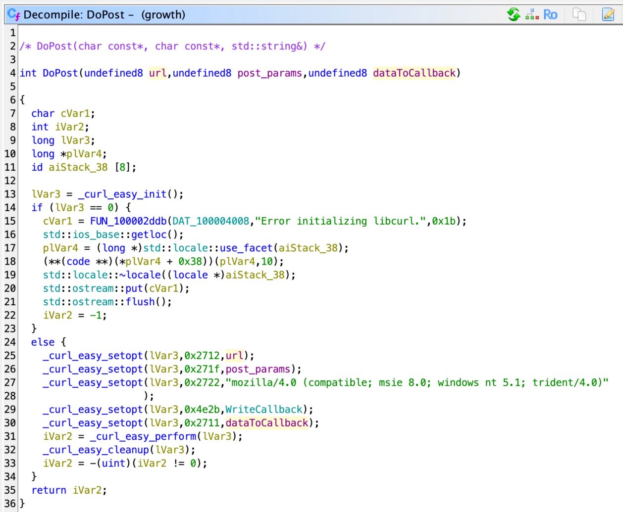Click the aiStack_38 variable declaration
This screenshot has height=512, width=623.
[78, 167]
